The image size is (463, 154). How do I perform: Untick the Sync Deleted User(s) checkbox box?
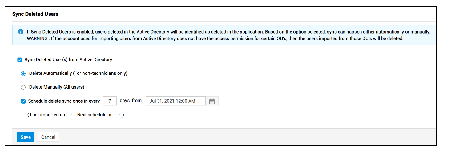click(x=20, y=60)
